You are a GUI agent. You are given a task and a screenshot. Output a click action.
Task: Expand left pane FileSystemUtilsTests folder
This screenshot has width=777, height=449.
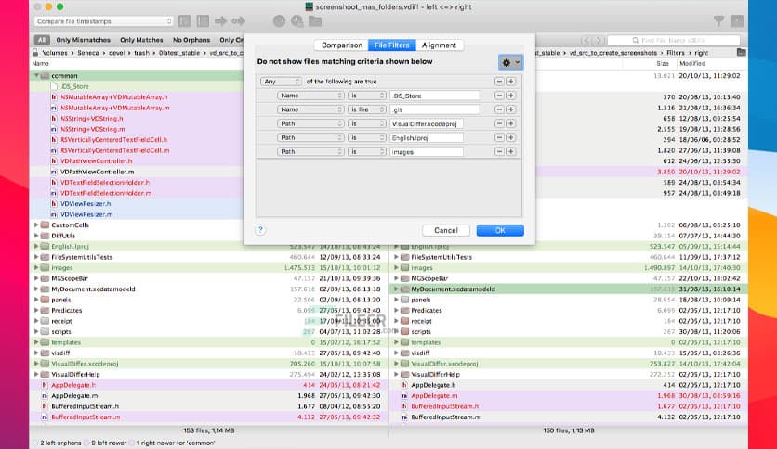(36, 257)
